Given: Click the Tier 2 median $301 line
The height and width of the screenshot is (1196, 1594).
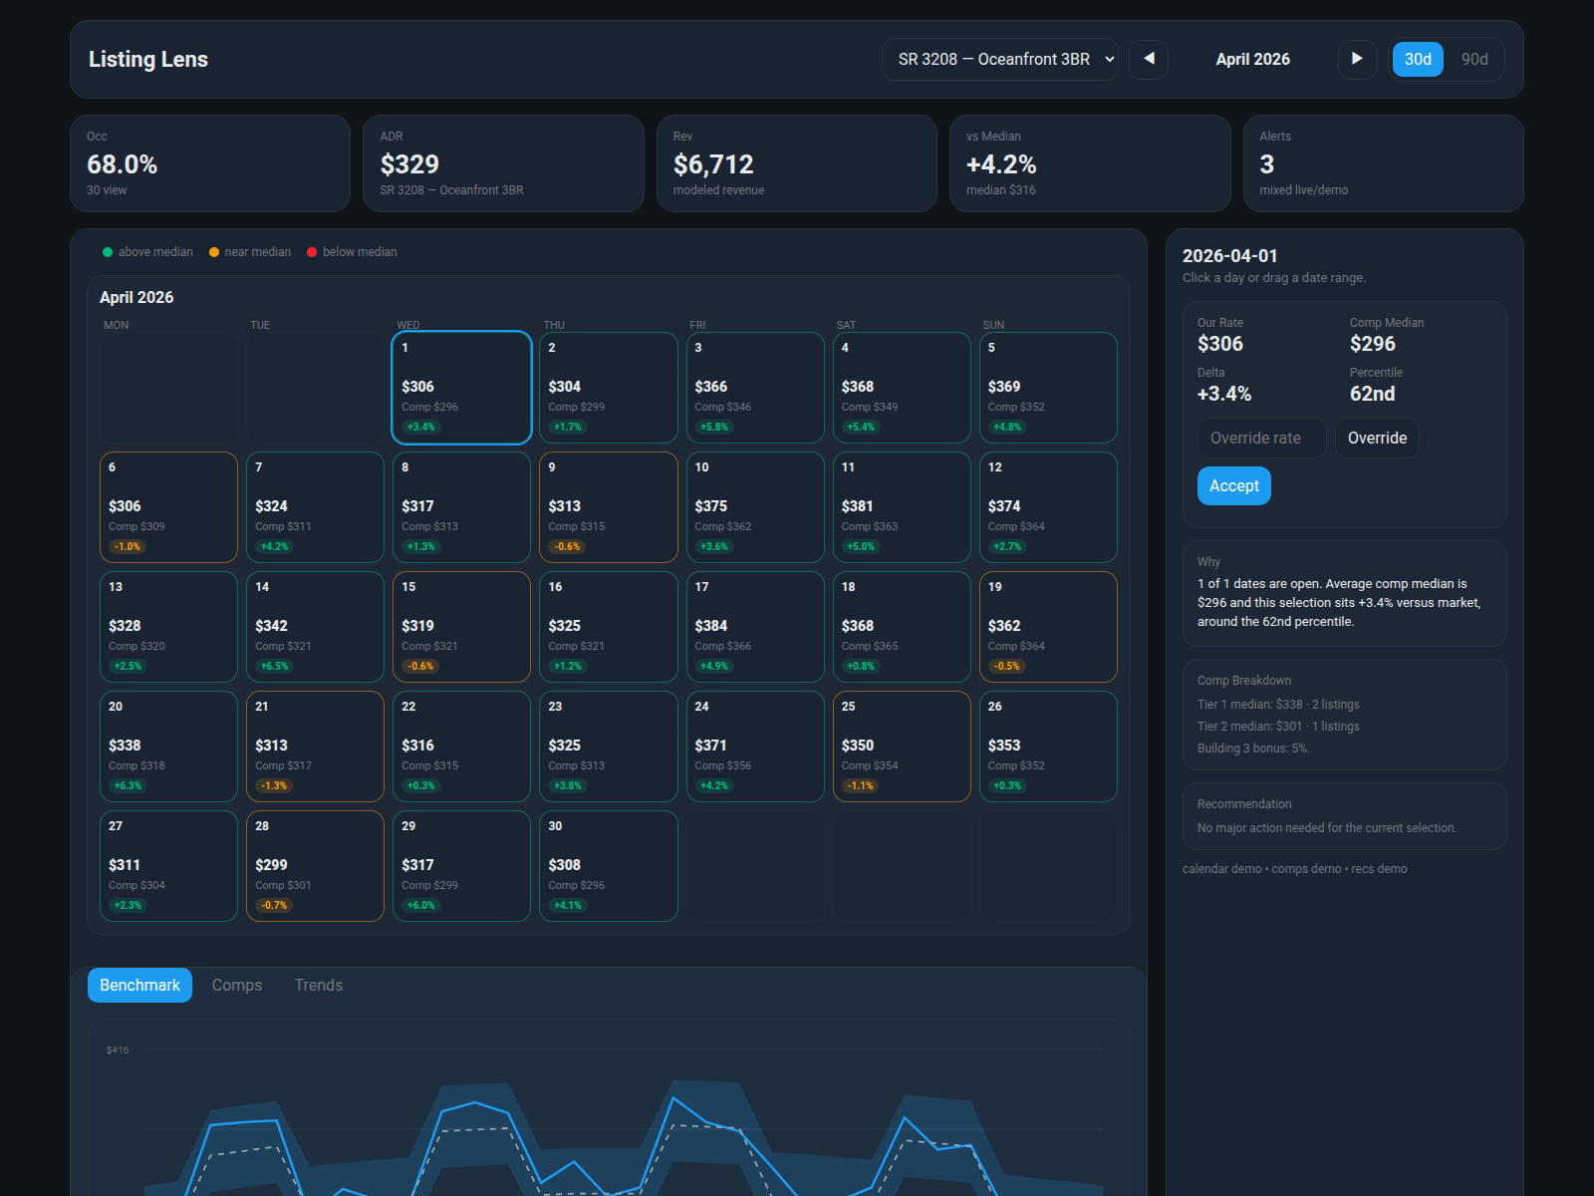Looking at the screenshot, I should [x=1278, y=727].
